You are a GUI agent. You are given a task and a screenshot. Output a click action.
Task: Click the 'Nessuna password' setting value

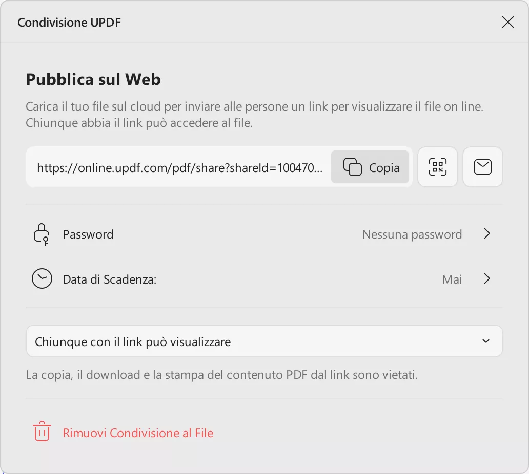point(412,234)
